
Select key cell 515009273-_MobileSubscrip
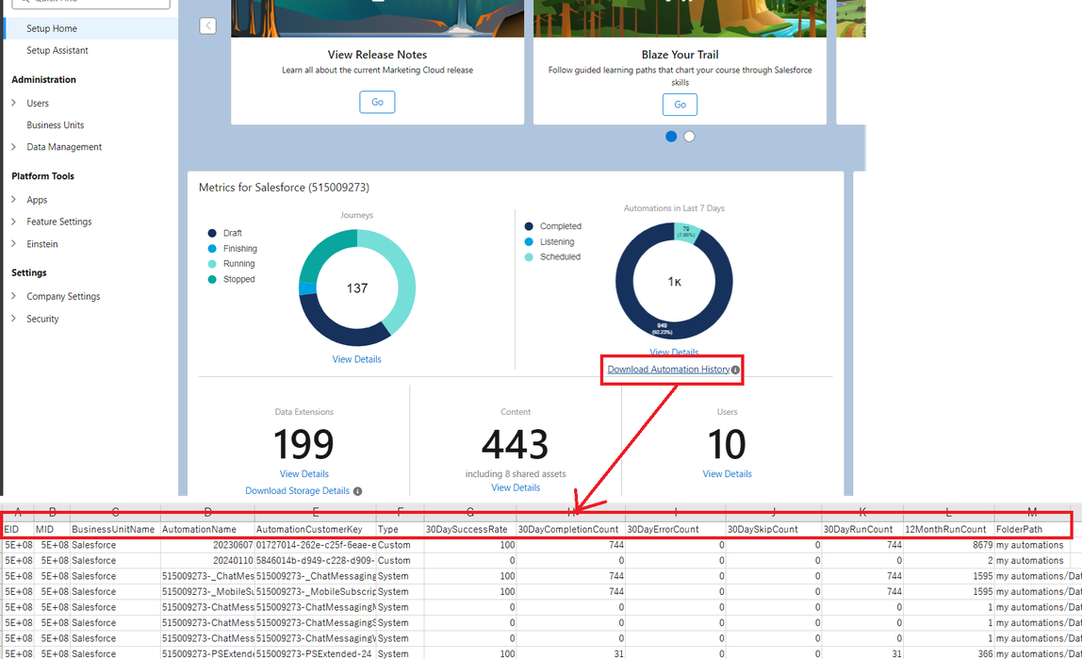316,591
